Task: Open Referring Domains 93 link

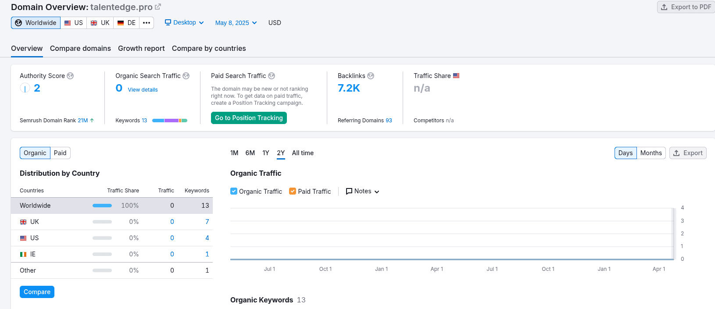Action: click(389, 120)
